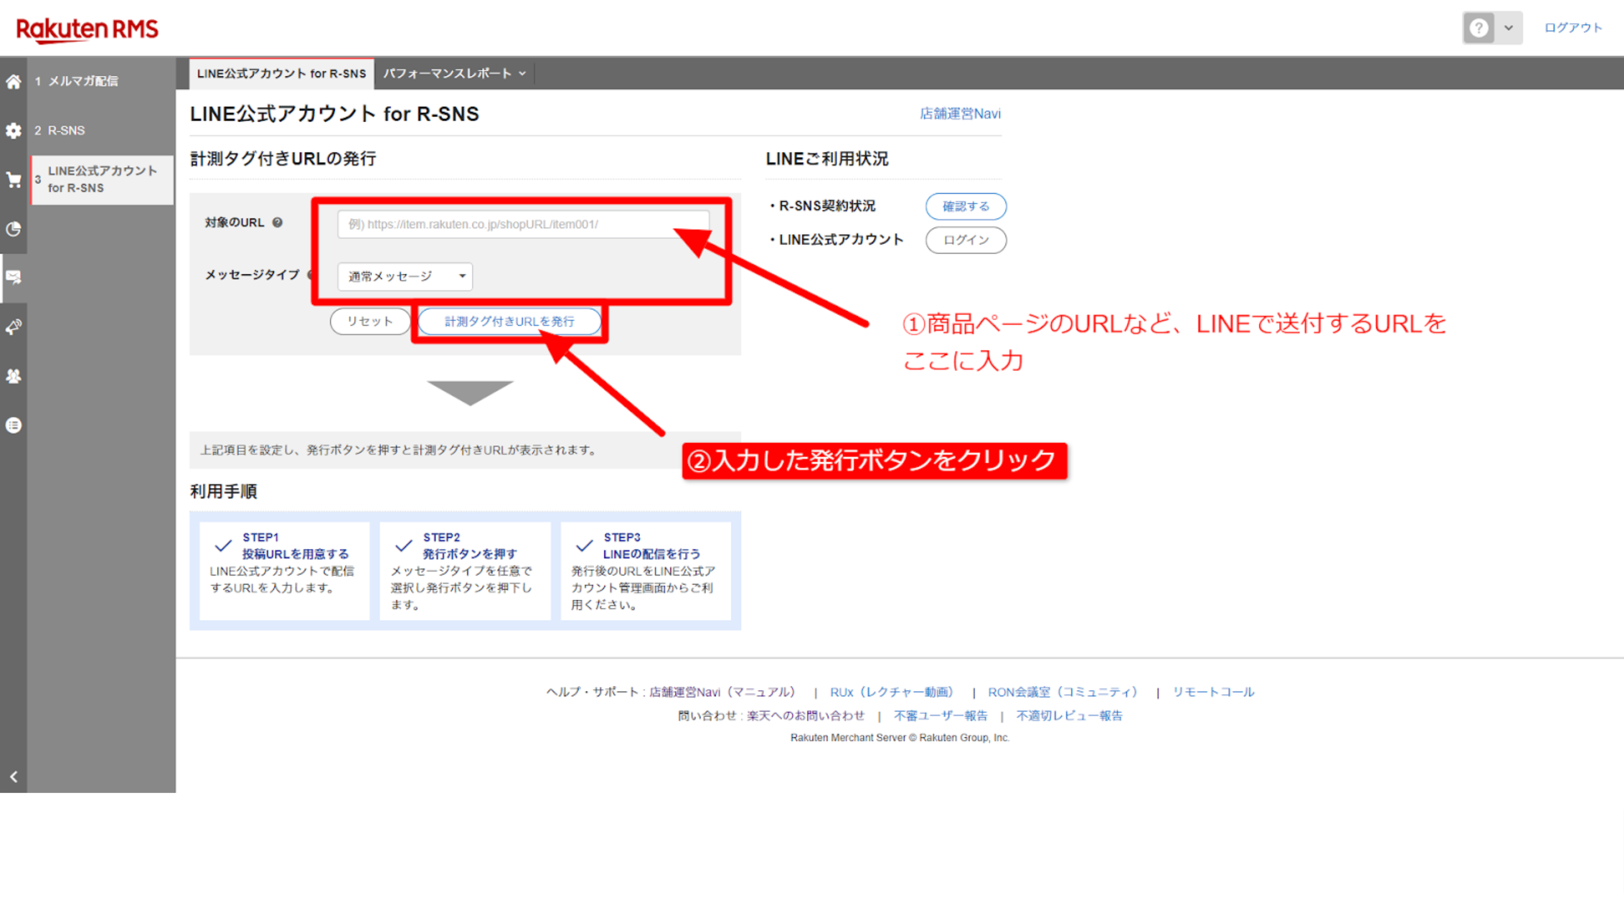Select R-SNS in side menu
The width and height of the screenshot is (1624, 912).
[x=66, y=131]
